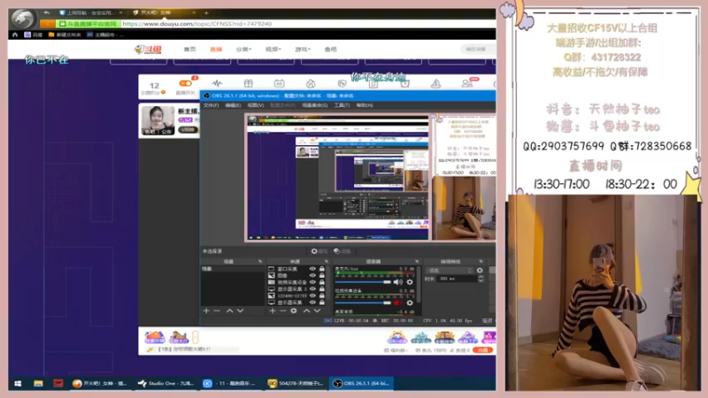
Task: Click the audio waveform icon in Douyu toolbar
Action: coord(217,83)
